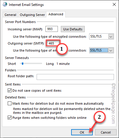
Task: Click the Use Defaults button
Action: (x=73, y=29)
